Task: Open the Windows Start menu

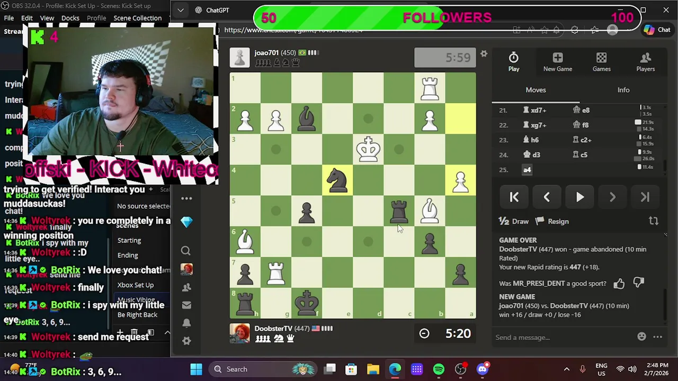Action: tap(196, 369)
